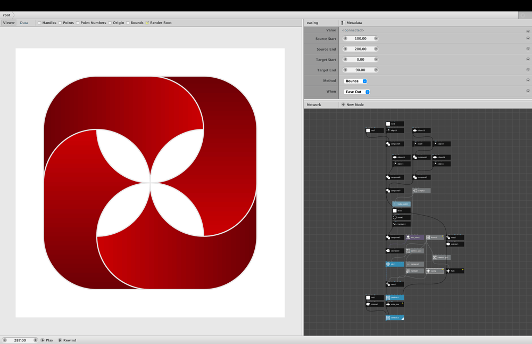
Task: Click the root breadcrumb
Action: coord(7,15)
